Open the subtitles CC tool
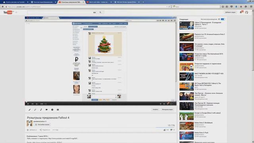The width and height of the screenshot is (254, 143). (x=58, y=110)
